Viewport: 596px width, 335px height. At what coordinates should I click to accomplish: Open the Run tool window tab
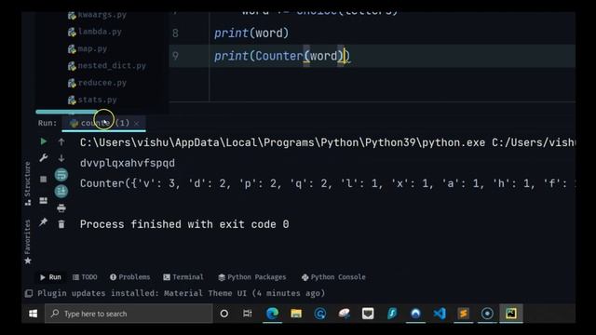point(50,277)
